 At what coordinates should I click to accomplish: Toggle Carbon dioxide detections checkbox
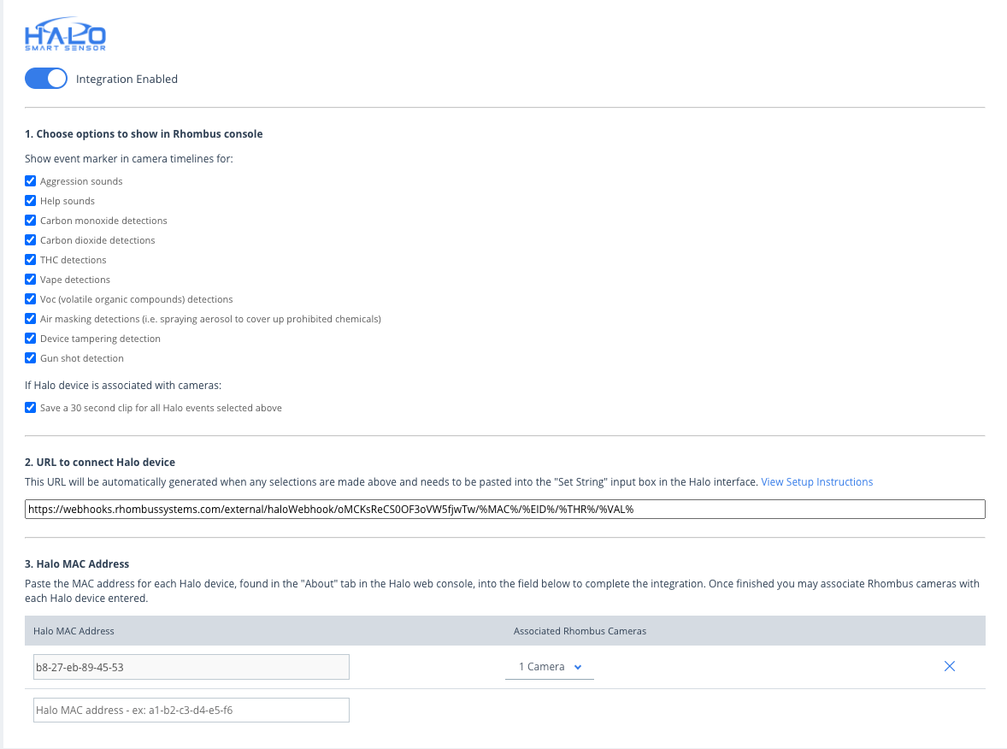tap(31, 240)
